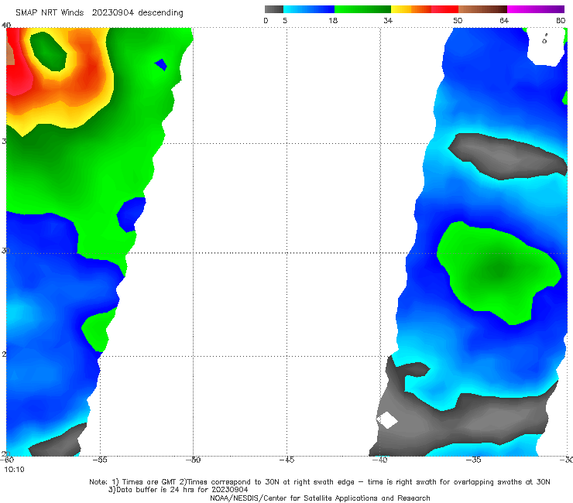Click the colorbar label 64

coord(504,20)
